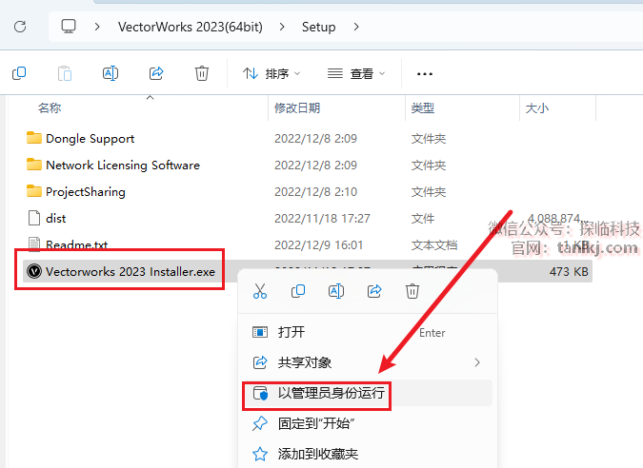643x468 pixels.
Task: Open the 排序 sort dropdown
Action: [271, 73]
